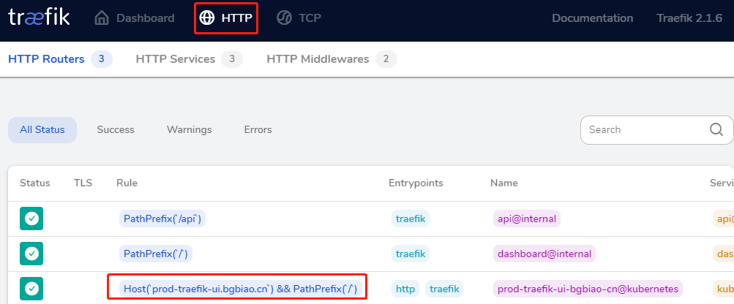Click the Status column header
This screenshot has width=734, height=304.
click(x=34, y=183)
